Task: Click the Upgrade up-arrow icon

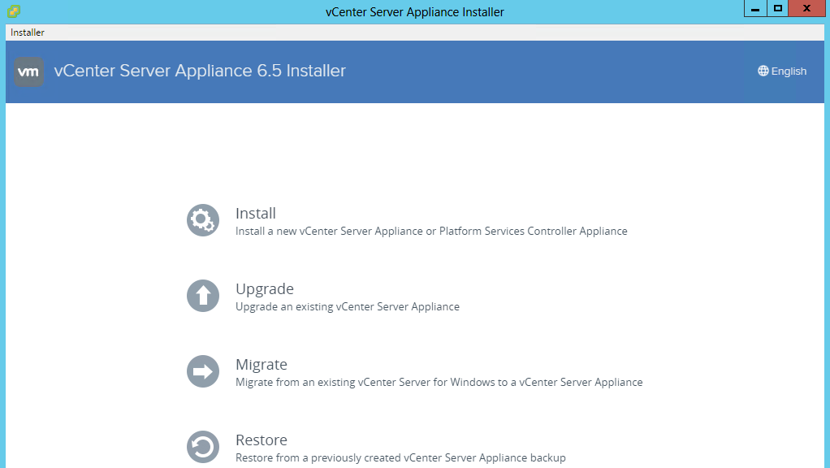Action: coord(203,296)
